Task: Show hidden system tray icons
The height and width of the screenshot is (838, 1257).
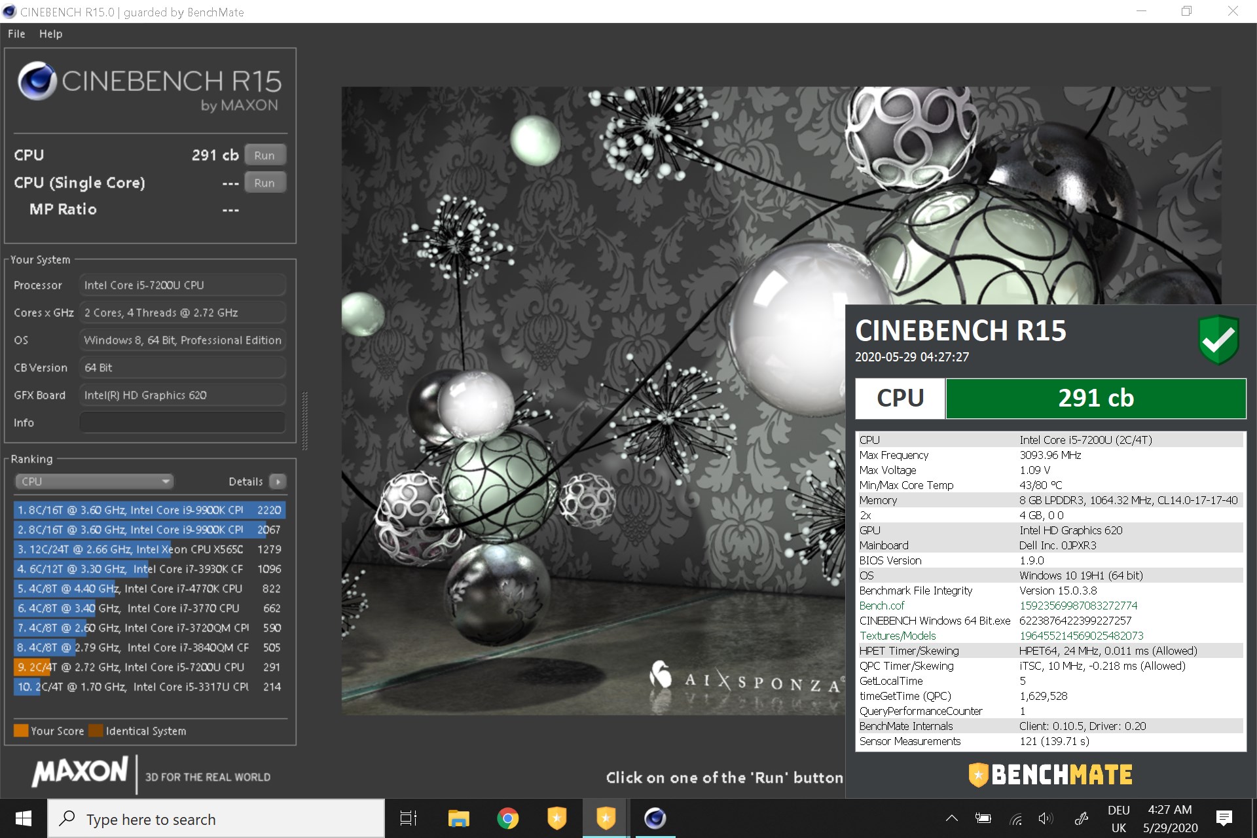Action: (x=952, y=818)
